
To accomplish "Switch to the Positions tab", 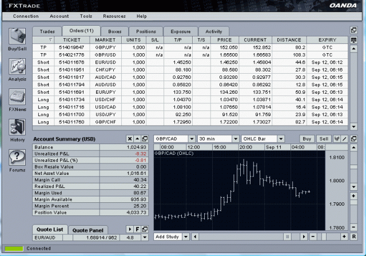I will (146, 31).
